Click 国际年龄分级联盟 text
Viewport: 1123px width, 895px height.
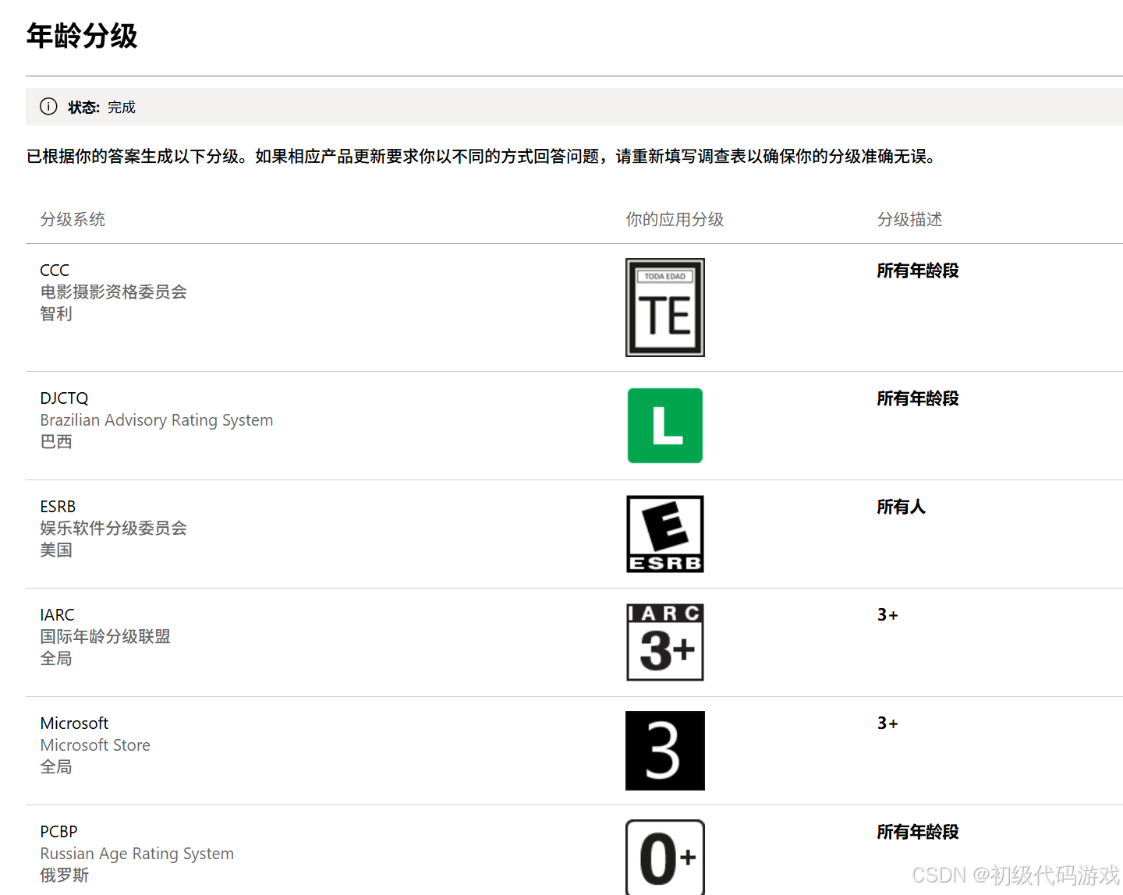click(105, 637)
